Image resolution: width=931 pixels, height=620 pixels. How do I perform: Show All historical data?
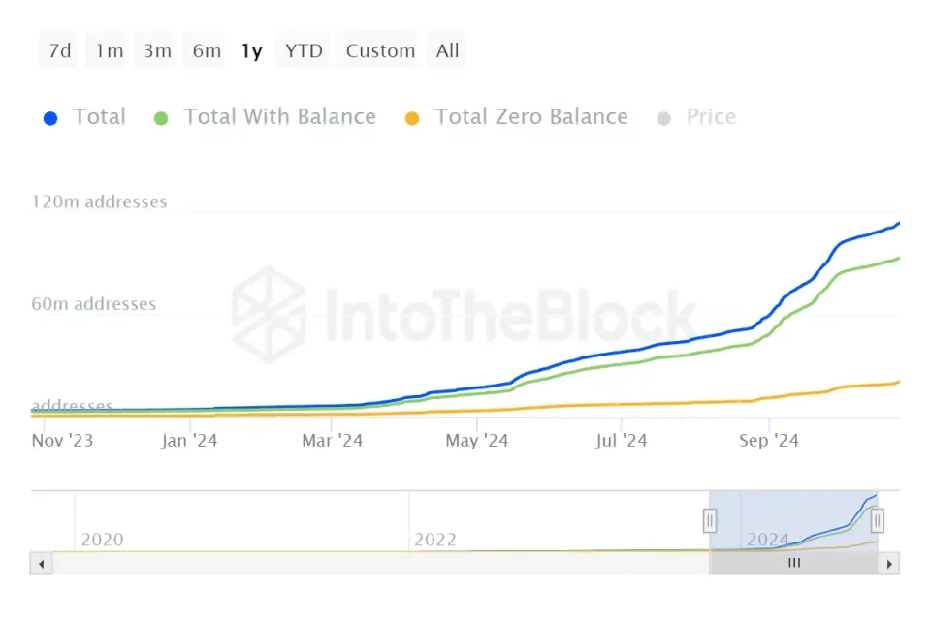[x=447, y=51]
